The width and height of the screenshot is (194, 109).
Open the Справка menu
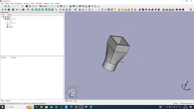[x=57, y=3]
